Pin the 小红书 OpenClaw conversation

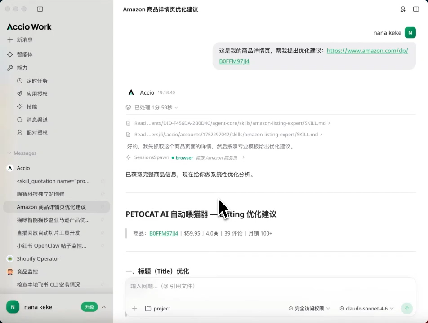point(103,246)
